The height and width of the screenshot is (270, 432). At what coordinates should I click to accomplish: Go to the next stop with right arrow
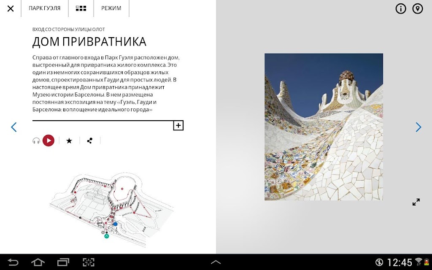pos(418,127)
